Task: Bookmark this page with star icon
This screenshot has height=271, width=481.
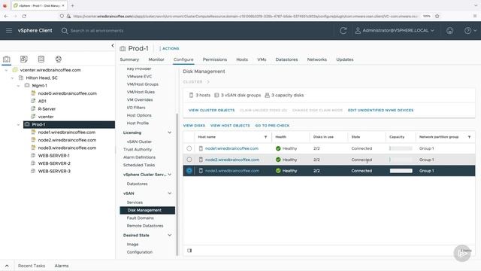Action: [437, 16]
